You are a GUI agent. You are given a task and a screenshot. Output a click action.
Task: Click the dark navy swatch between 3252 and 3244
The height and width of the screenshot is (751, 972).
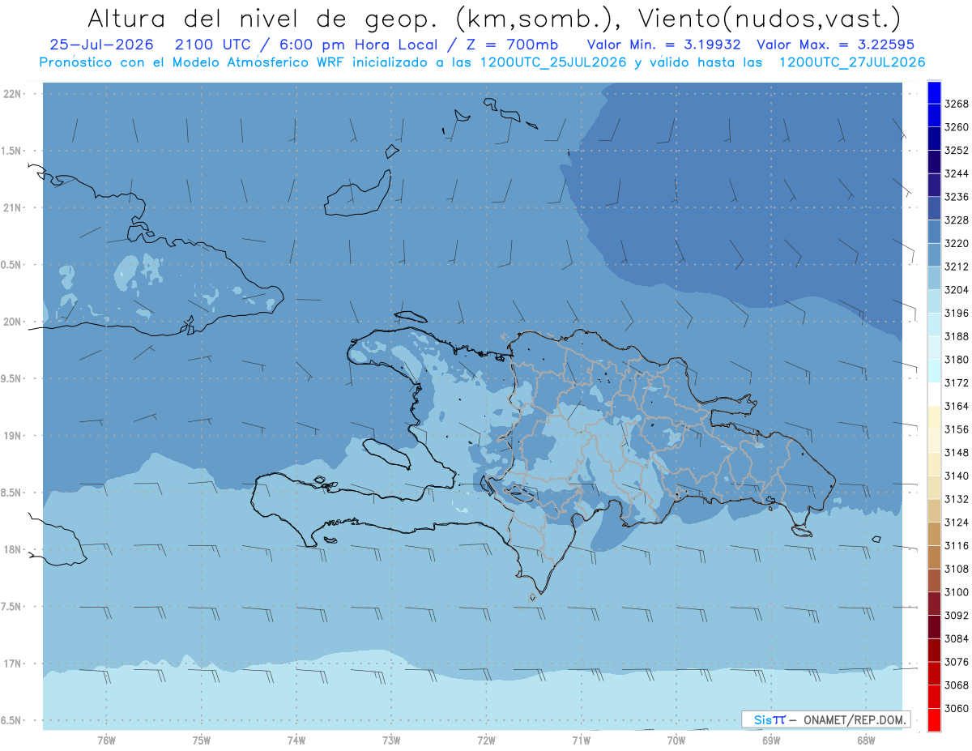(x=934, y=162)
